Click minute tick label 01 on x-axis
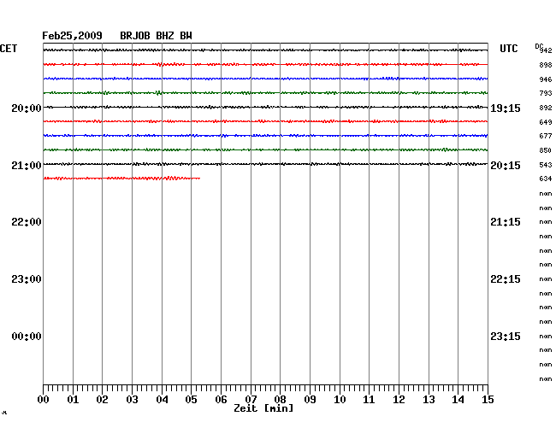Viewport: 556px width, 422px height. click(73, 400)
